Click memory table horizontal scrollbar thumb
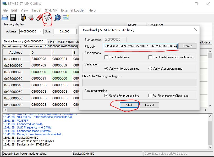 (x=39, y=110)
